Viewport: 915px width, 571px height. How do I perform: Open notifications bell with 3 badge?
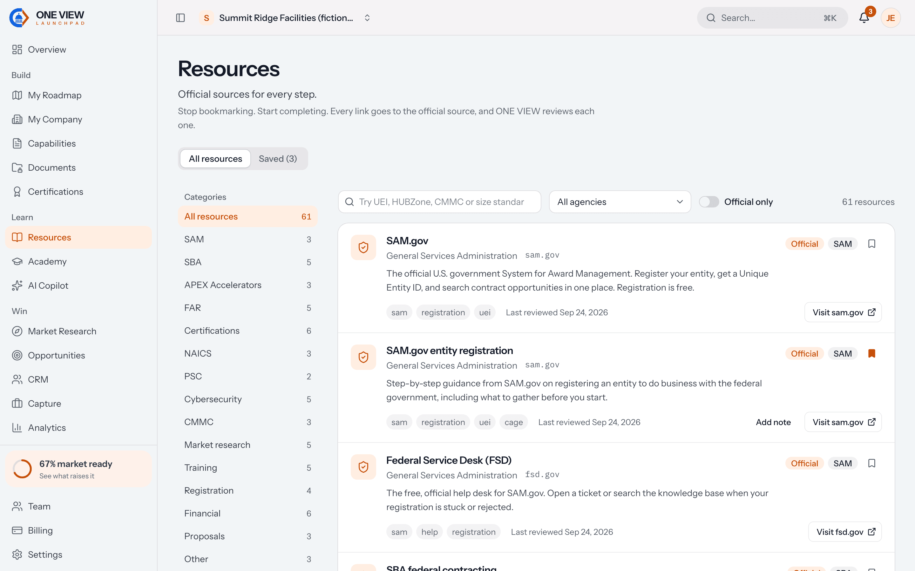(x=864, y=18)
